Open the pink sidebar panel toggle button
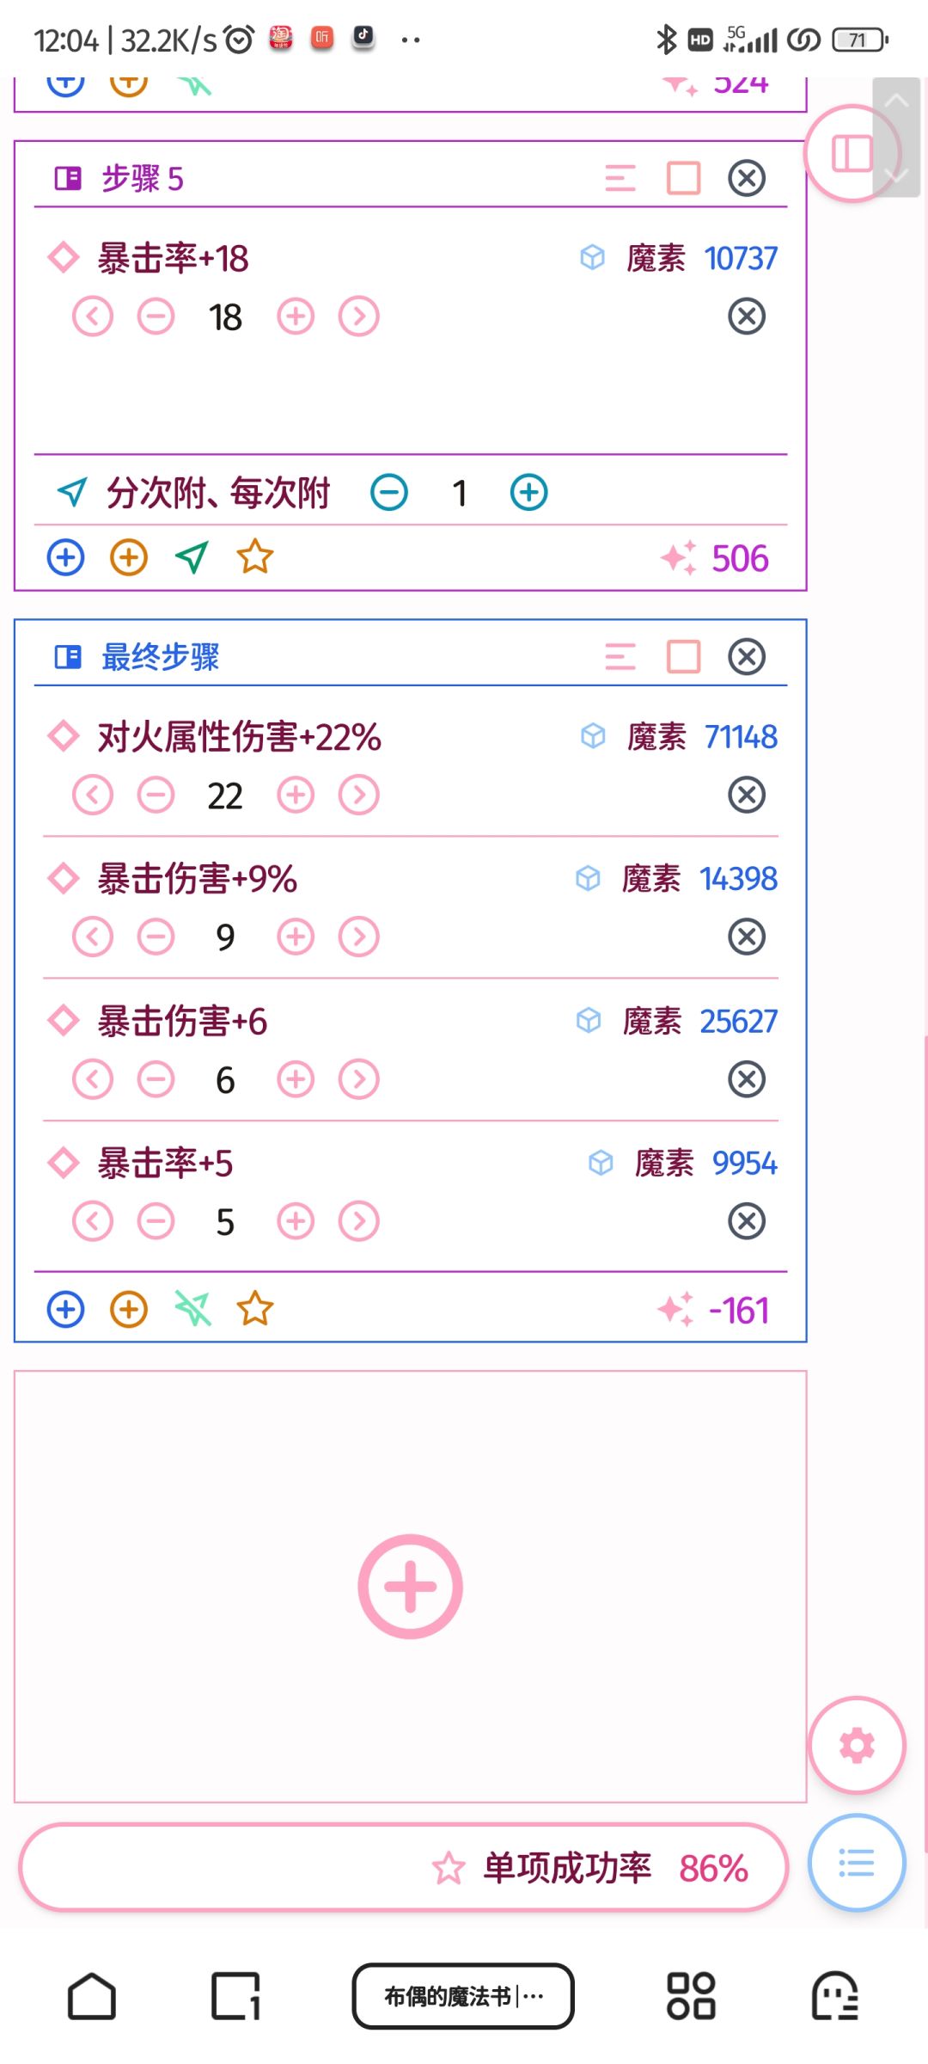 pyautogui.click(x=852, y=155)
